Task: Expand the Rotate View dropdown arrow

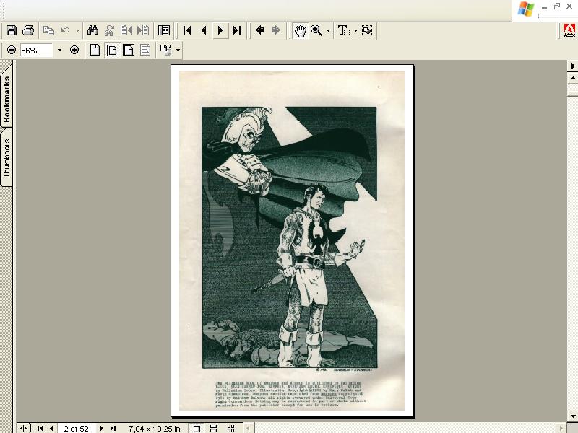Action: tap(178, 50)
